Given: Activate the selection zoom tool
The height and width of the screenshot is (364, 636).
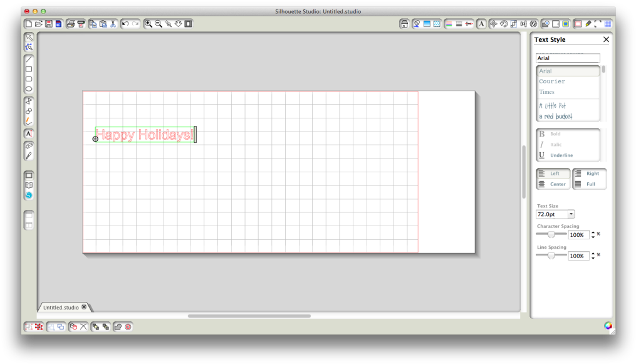Looking at the screenshot, I should pos(169,24).
